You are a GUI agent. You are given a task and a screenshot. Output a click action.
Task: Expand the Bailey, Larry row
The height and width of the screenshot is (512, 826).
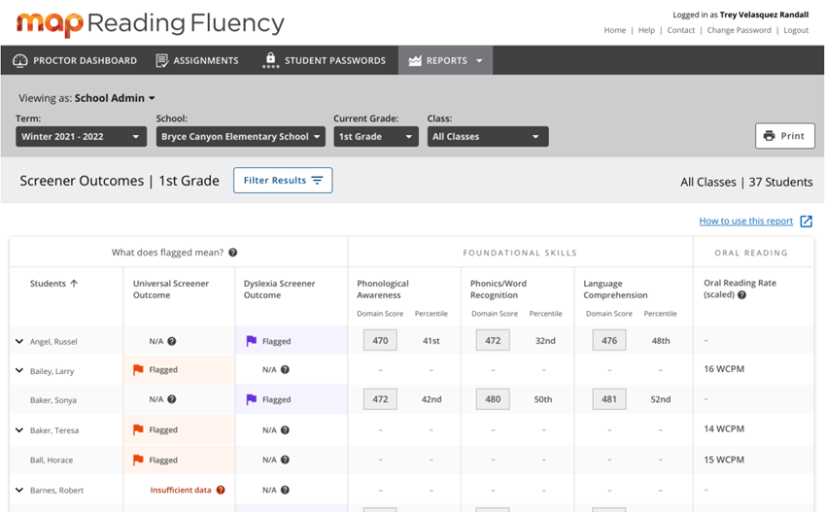click(19, 370)
